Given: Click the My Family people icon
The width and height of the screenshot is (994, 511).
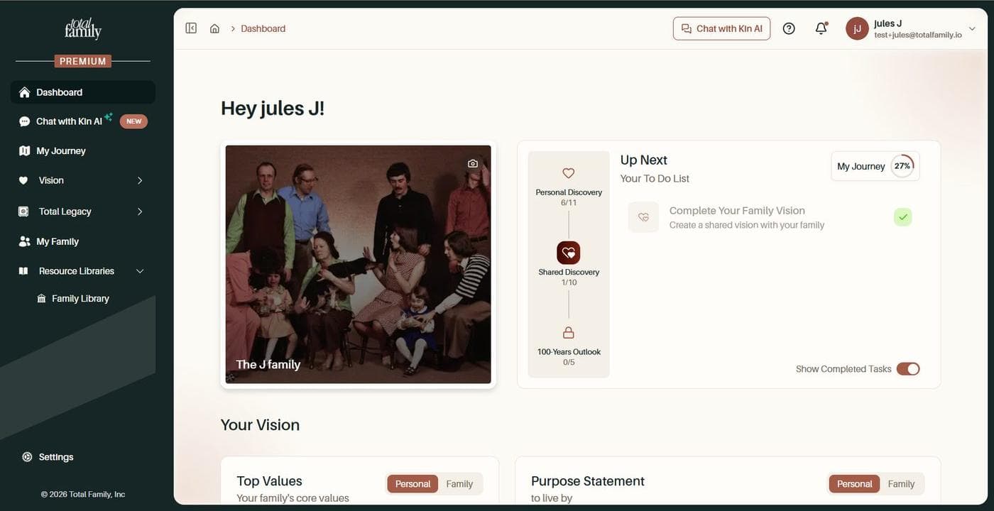Looking at the screenshot, I should [25, 241].
